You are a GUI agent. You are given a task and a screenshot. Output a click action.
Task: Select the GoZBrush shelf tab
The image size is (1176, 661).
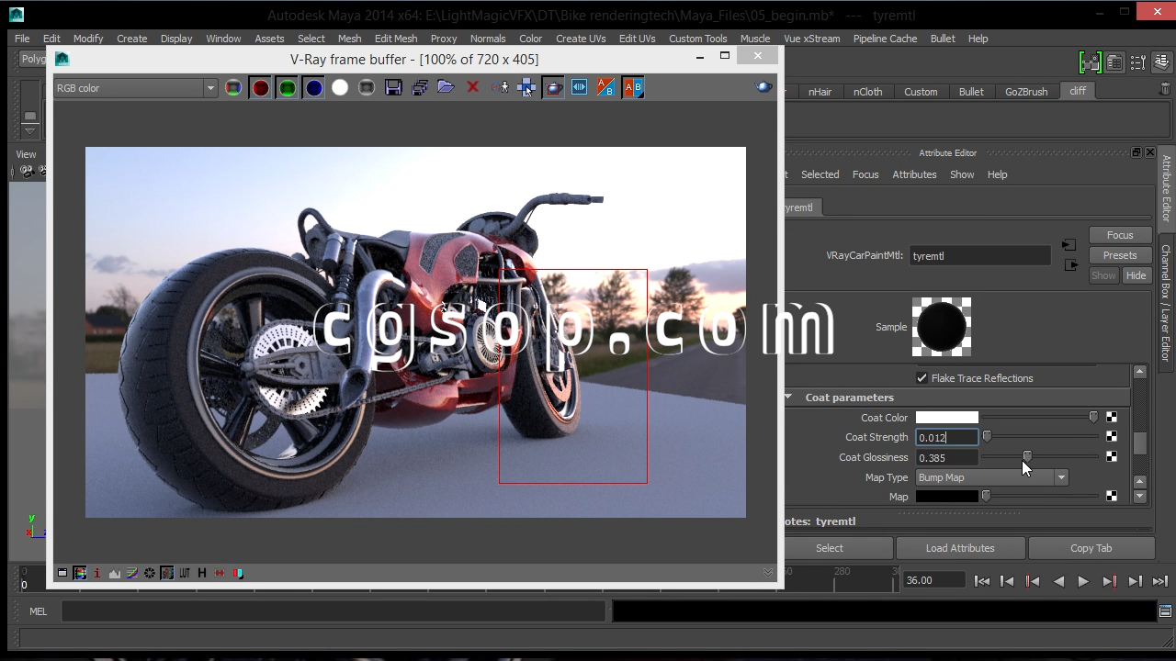click(x=1026, y=92)
